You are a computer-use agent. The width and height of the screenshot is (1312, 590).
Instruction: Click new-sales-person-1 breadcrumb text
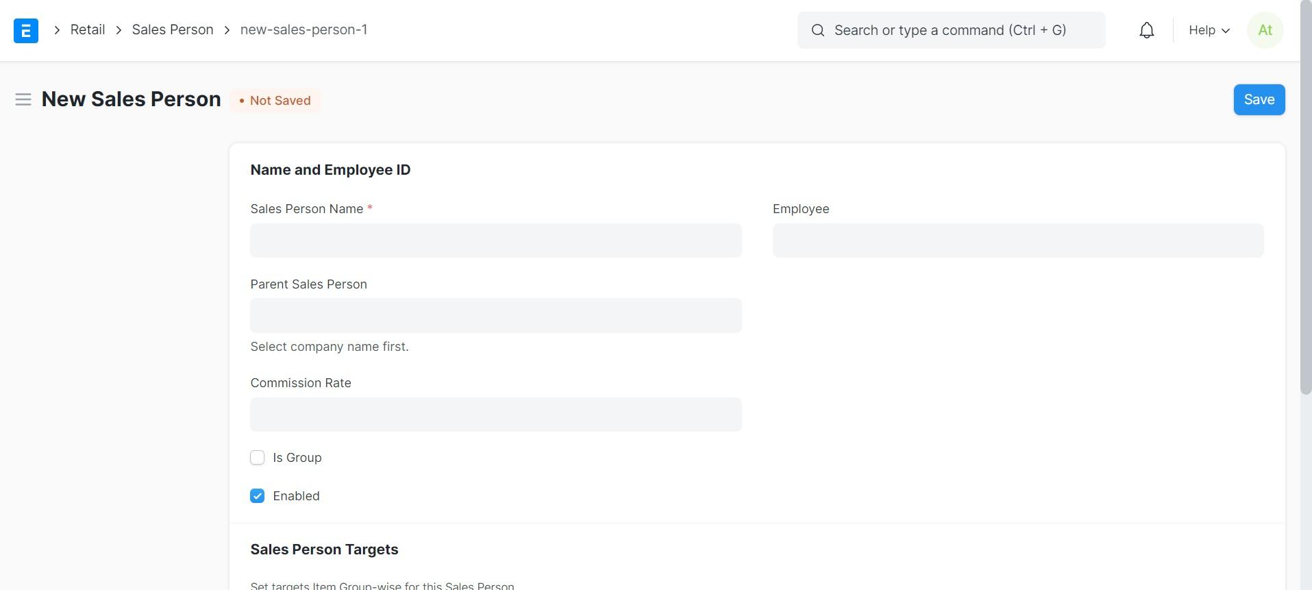[x=304, y=29]
